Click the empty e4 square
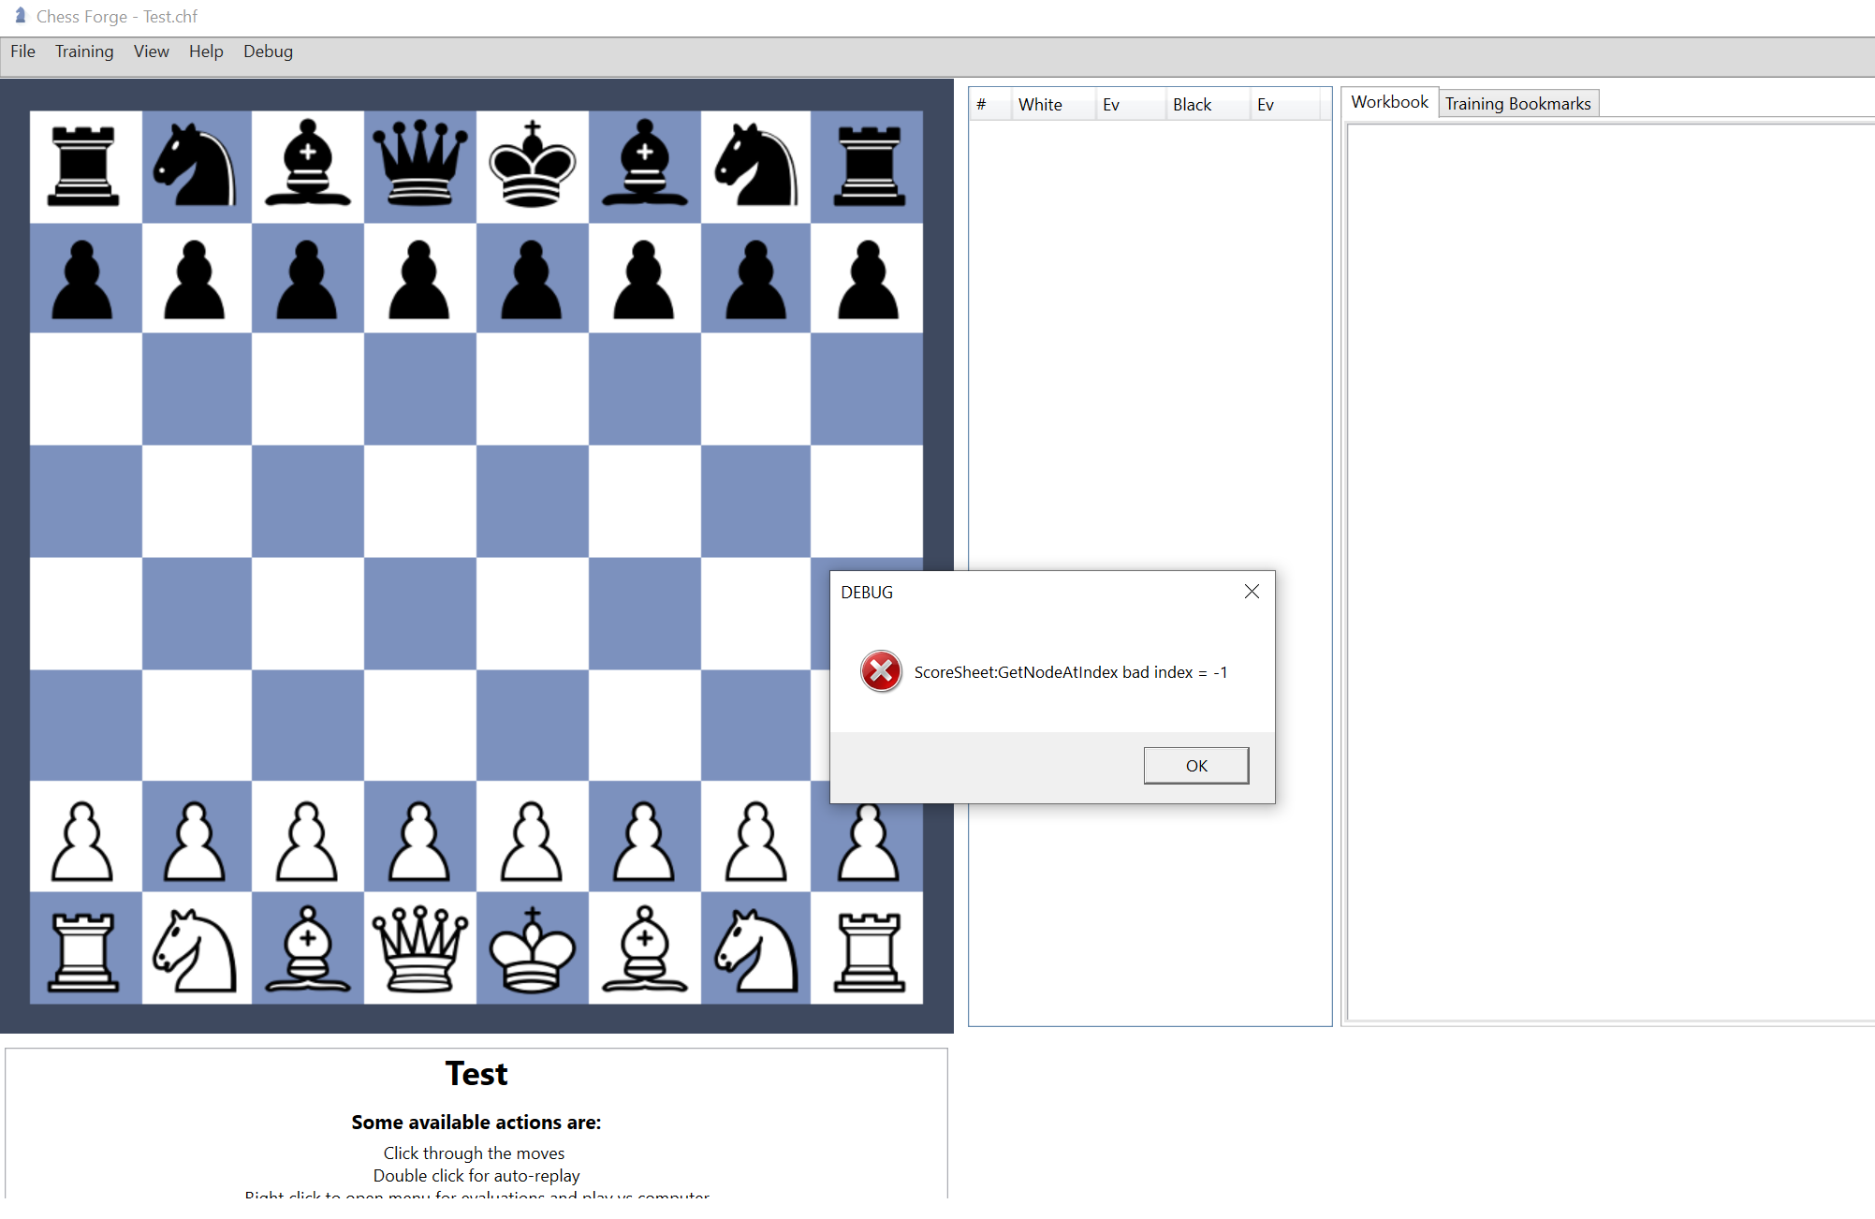This screenshot has width=1875, height=1219. [x=533, y=613]
